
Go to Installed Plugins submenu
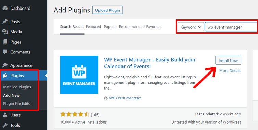17,87
